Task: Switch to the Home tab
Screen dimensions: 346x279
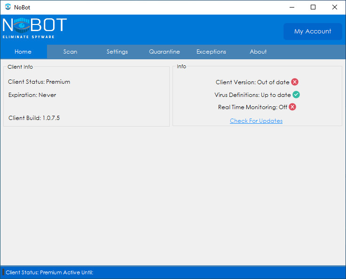Action: 24,52
